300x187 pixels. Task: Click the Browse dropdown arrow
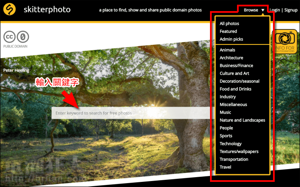[x=263, y=10]
